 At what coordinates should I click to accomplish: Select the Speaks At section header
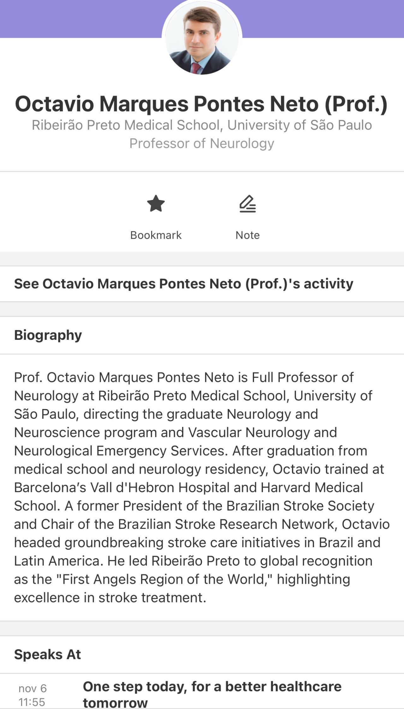coord(48,654)
